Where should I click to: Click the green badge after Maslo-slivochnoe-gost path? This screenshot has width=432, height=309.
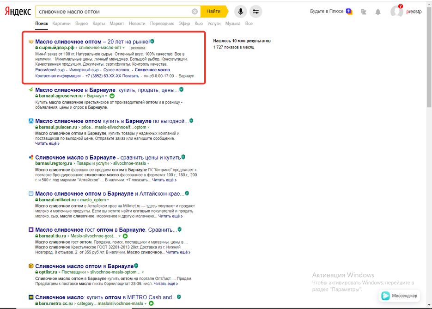[x=125, y=236]
